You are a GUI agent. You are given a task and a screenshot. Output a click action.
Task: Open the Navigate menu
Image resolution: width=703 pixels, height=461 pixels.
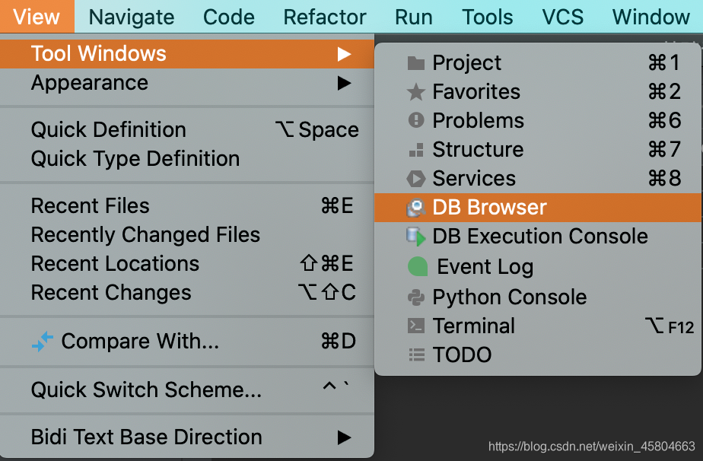132,17
